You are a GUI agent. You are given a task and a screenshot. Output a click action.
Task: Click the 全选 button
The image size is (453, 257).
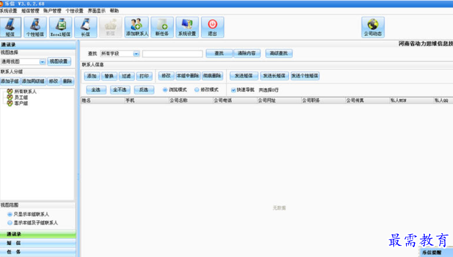tap(96, 90)
